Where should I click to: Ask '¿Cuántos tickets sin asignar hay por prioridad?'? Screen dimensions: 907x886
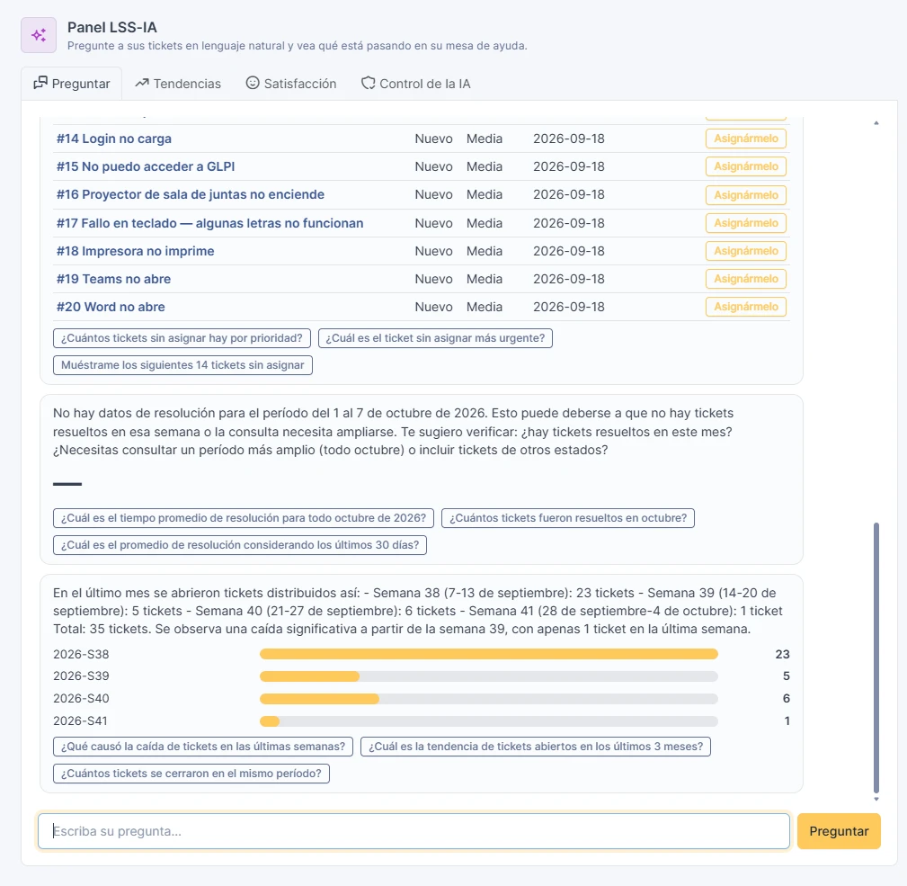(x=182, y=338)
